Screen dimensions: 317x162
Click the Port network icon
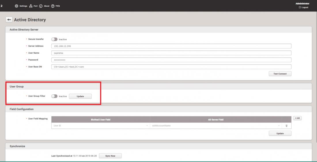pos(31,6)
